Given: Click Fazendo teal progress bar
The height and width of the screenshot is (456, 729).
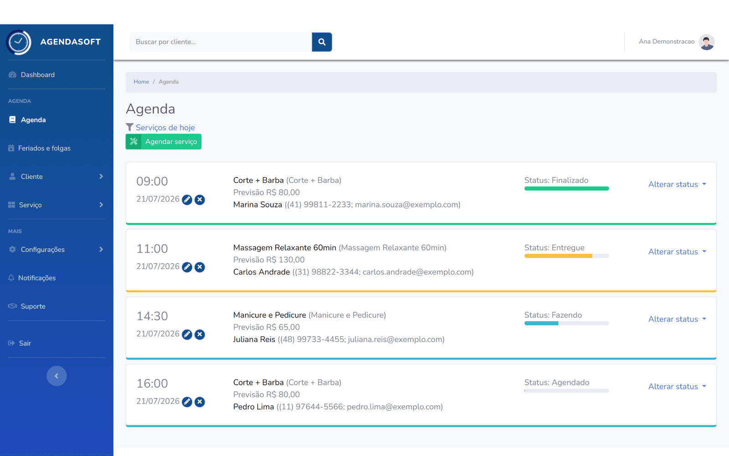Looking at the screenshot, I should click(x=566, y=323).
